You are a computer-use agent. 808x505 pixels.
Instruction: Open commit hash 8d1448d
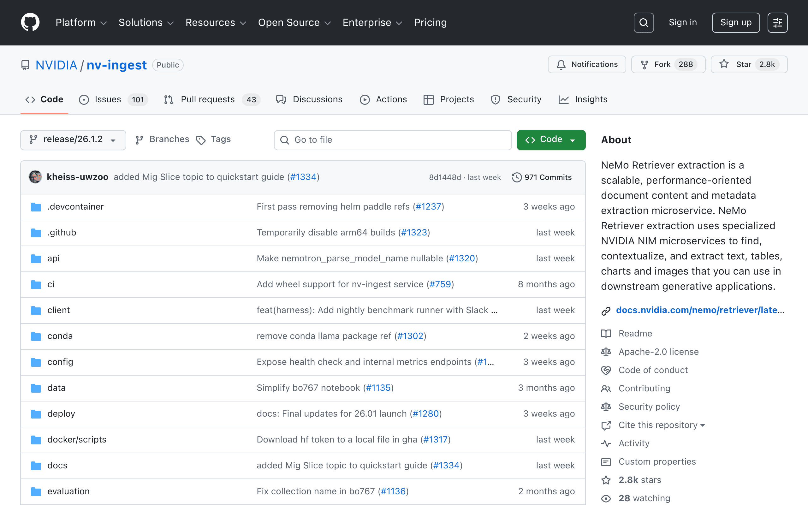[445, 177]
